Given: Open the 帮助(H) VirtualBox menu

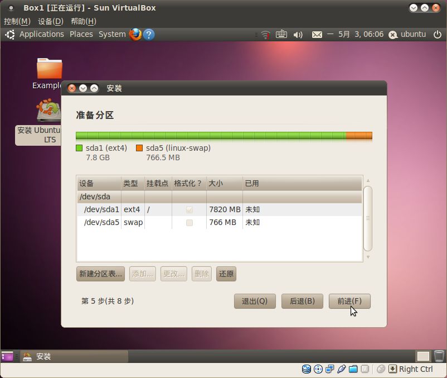Looking at the screenshot, I should [84, 21].
